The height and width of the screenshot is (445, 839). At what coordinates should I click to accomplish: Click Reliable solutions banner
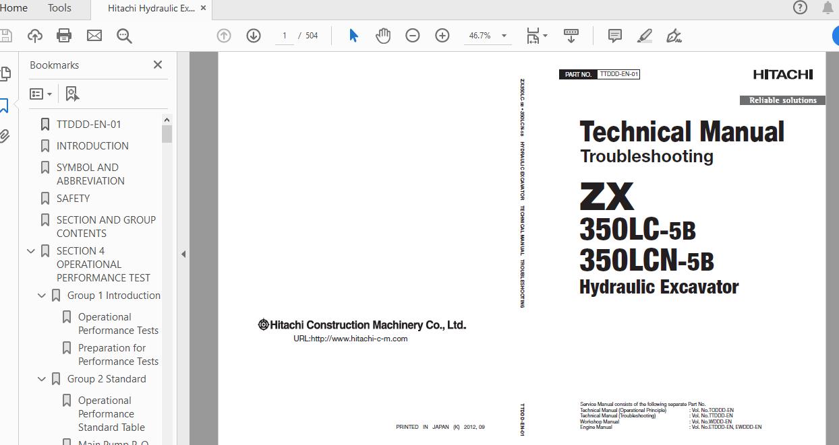coord(782,100)
